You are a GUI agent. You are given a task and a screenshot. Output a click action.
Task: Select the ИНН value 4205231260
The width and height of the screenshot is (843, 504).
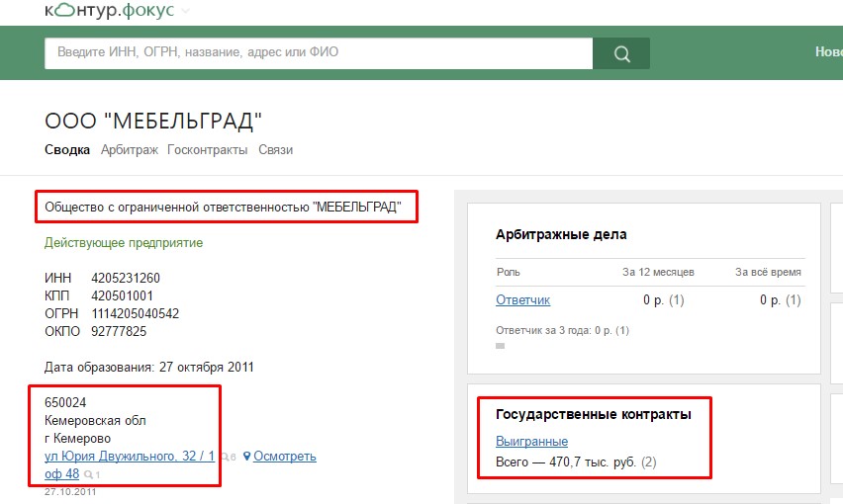pos(126,278)
